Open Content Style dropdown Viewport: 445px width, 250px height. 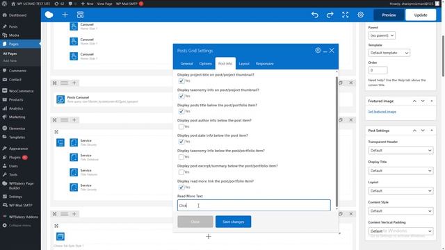400,211
